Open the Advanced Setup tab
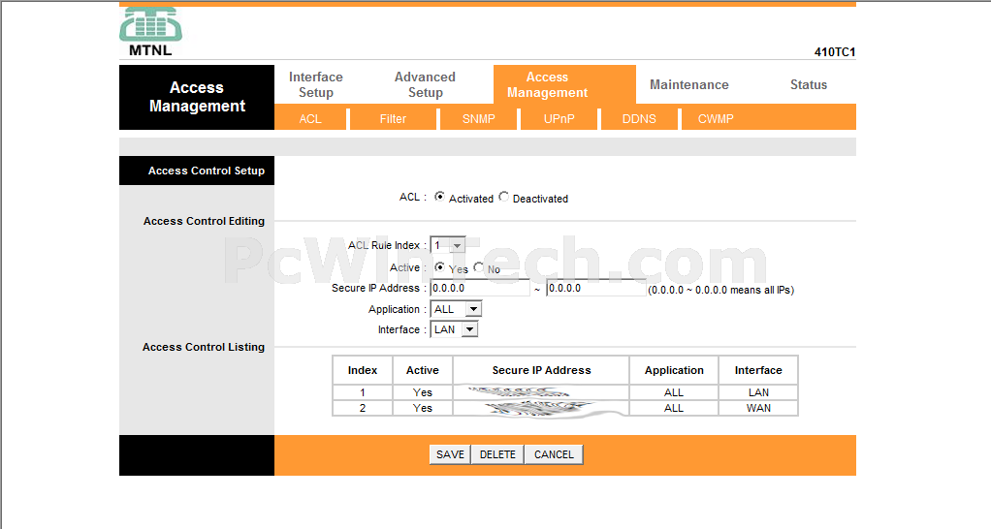Screen dimensions: 991x529 pyautogui.click(x=425, y=84)
